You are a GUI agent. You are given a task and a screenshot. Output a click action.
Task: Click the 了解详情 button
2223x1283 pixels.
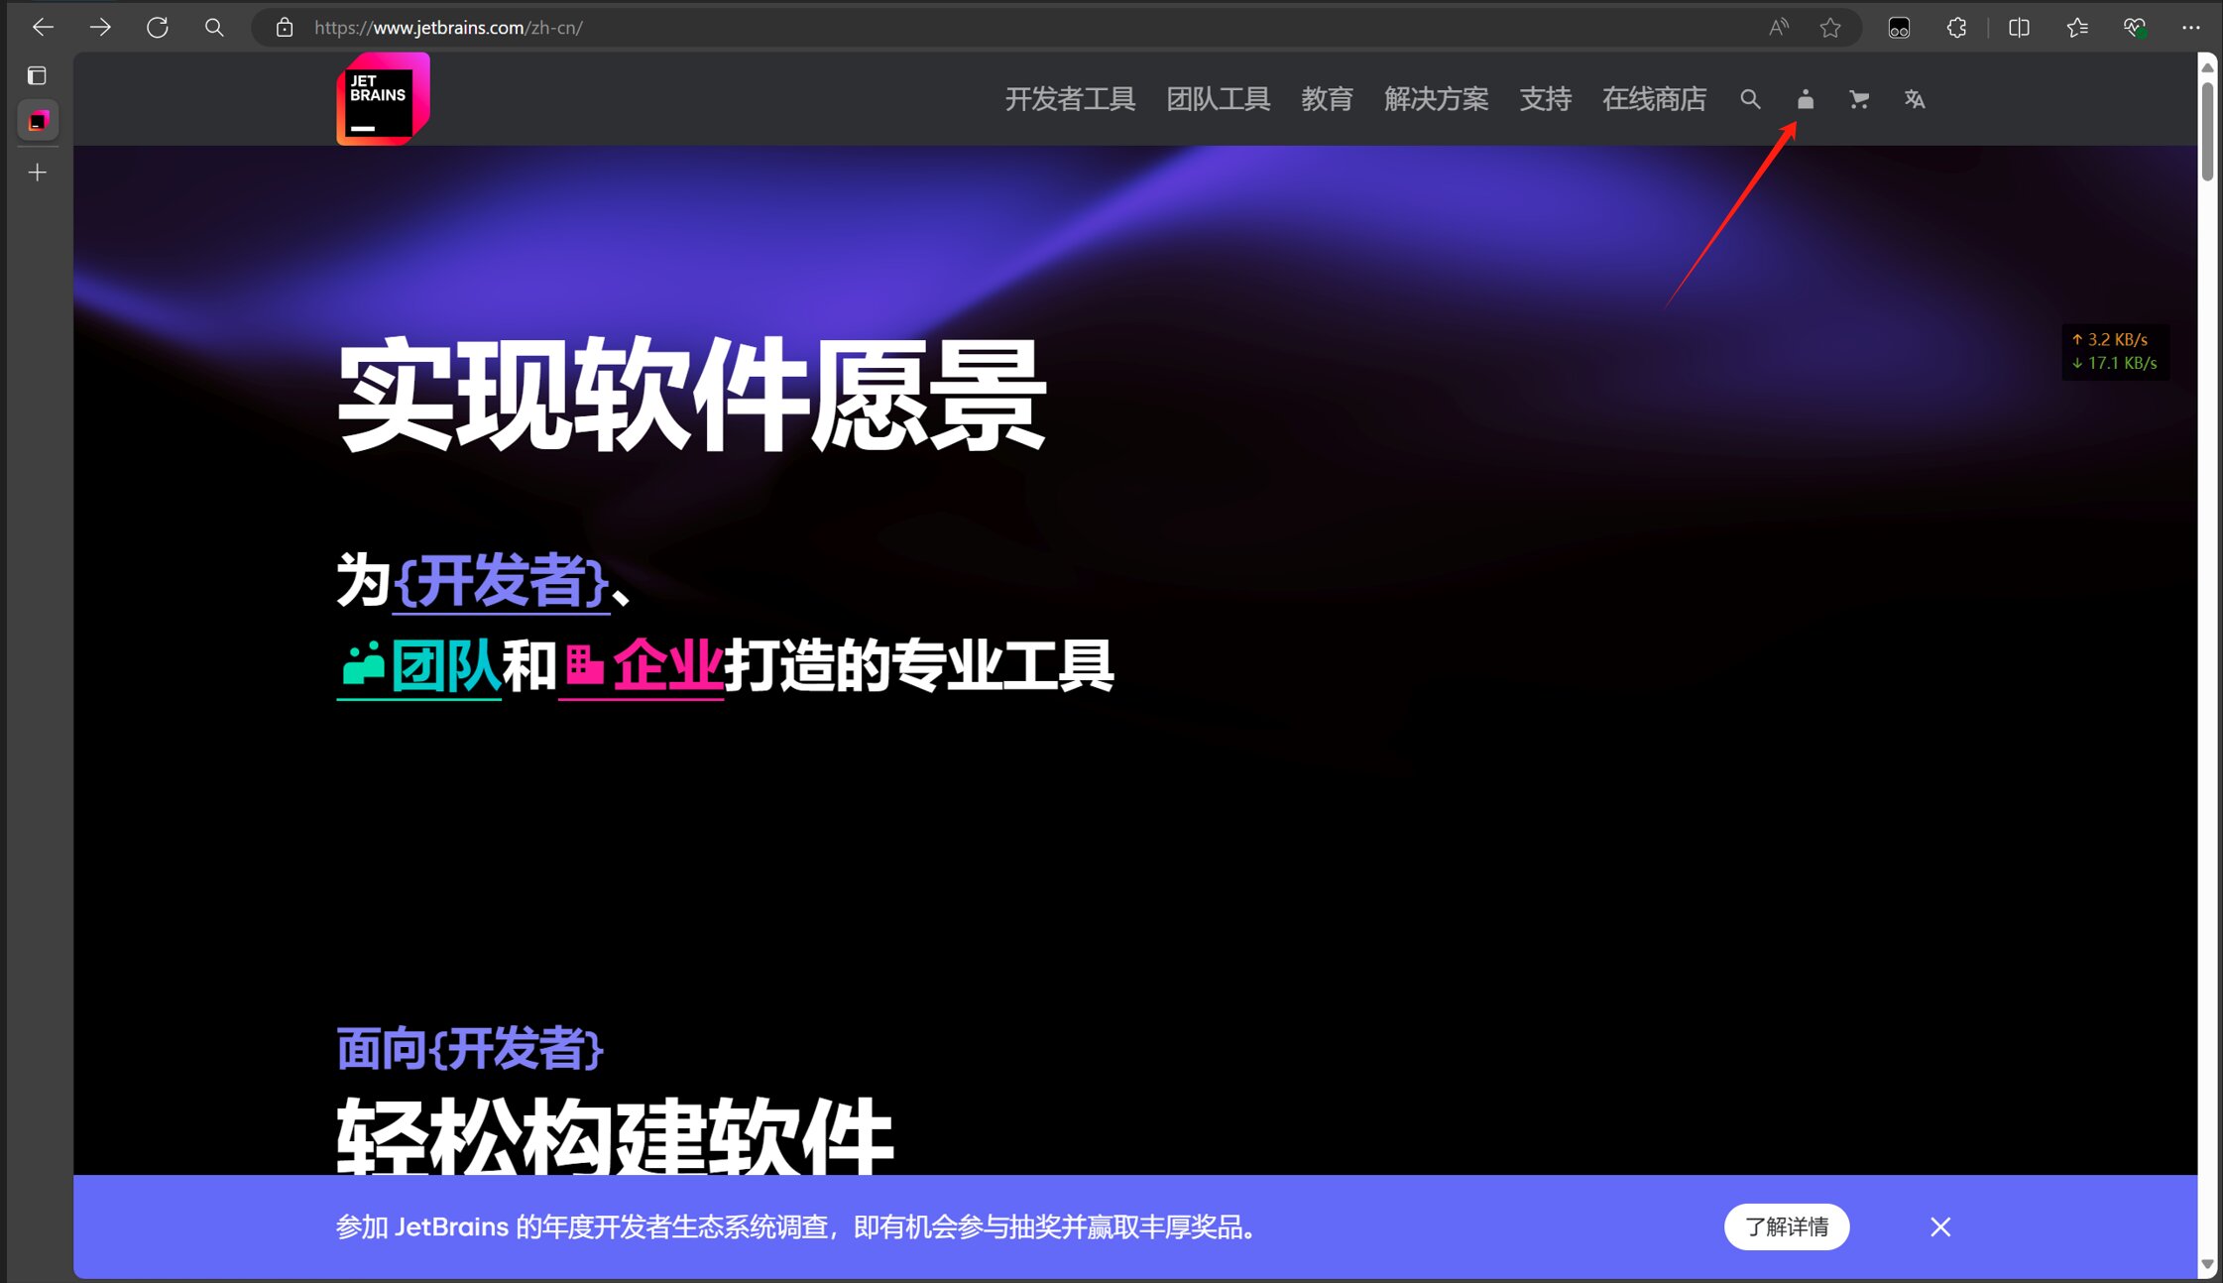1786,1226
